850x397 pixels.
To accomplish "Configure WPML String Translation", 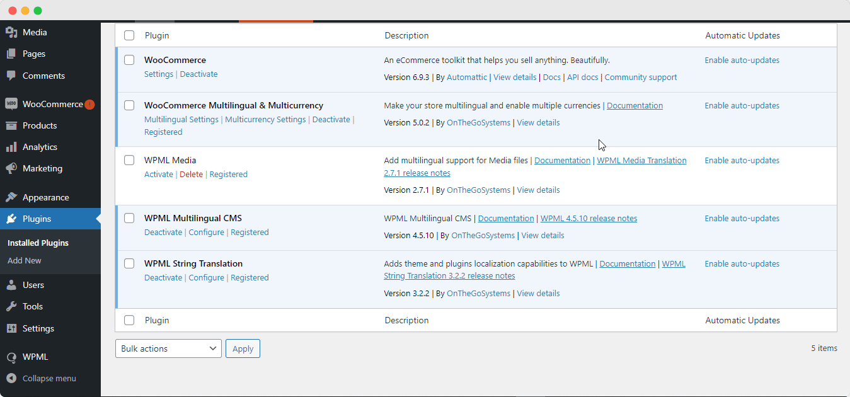I will tap(207, 277).
